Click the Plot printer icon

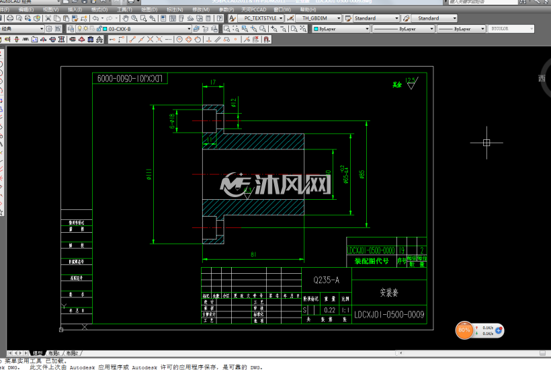[10, 18]
